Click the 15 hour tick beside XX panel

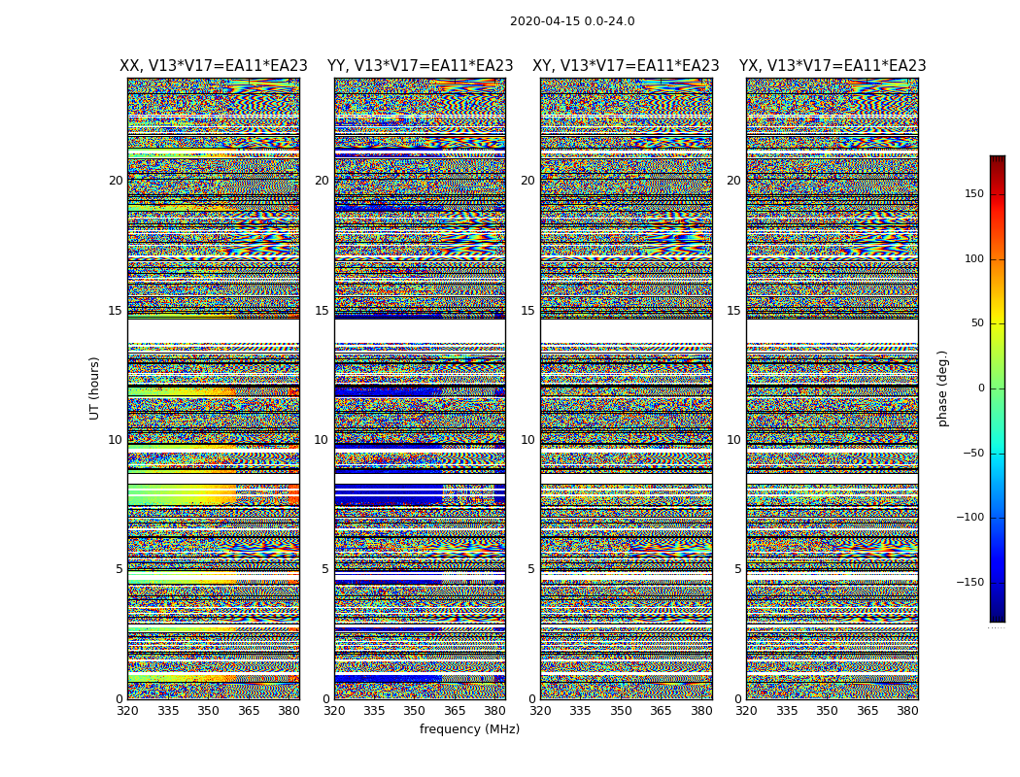click(116, 311)
